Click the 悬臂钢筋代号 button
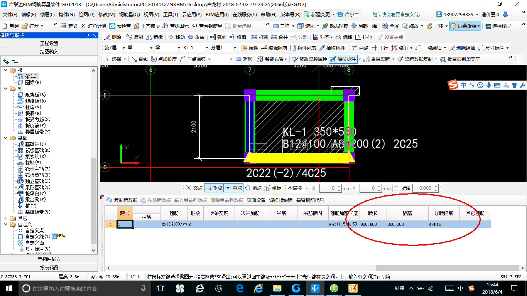Screen dimensions: 527x296 (x=310, y=200)
